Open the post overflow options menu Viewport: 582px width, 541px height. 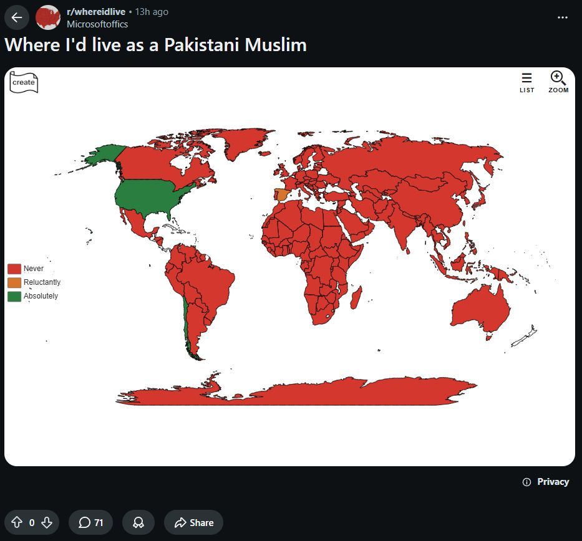click(562, 17)
